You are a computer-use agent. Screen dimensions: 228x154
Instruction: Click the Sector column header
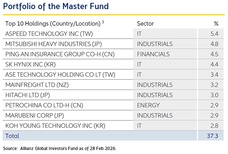coord(145,24)
